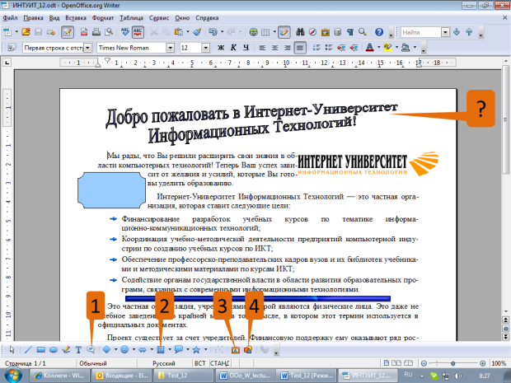Open the Файл menu
The image size is (511, 383).
coord(10,18)
